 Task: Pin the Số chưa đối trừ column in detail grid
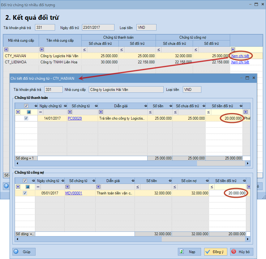(x=203, y=106)
